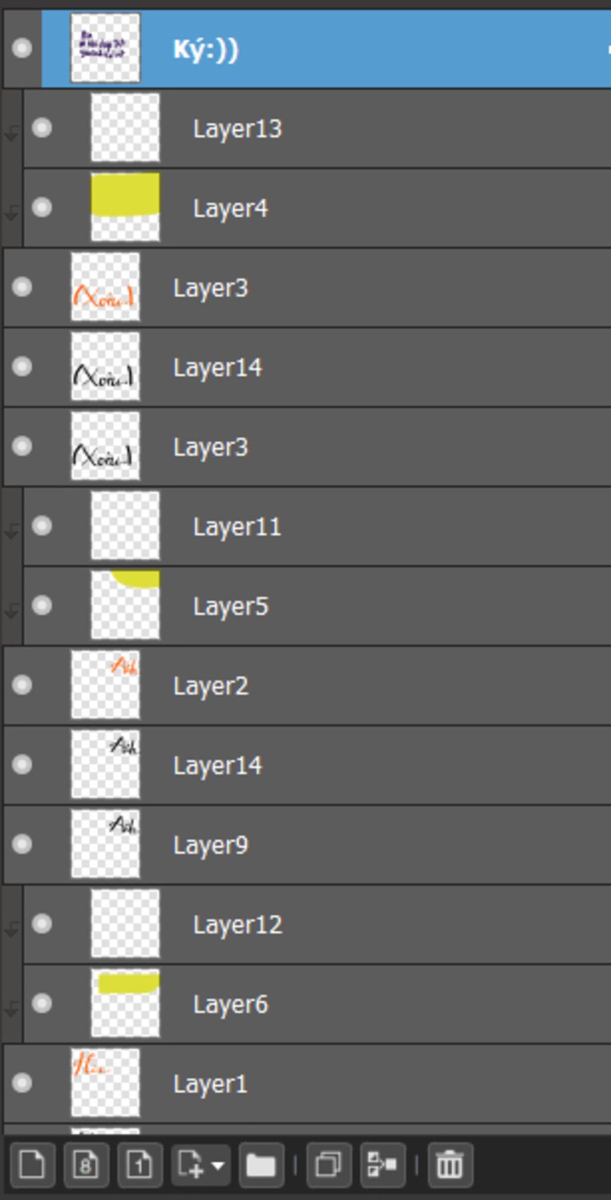This screenshot has height=1200, width=611.
Task: Select Layer9 in the layer list
Action: click(x=307, y=844)
